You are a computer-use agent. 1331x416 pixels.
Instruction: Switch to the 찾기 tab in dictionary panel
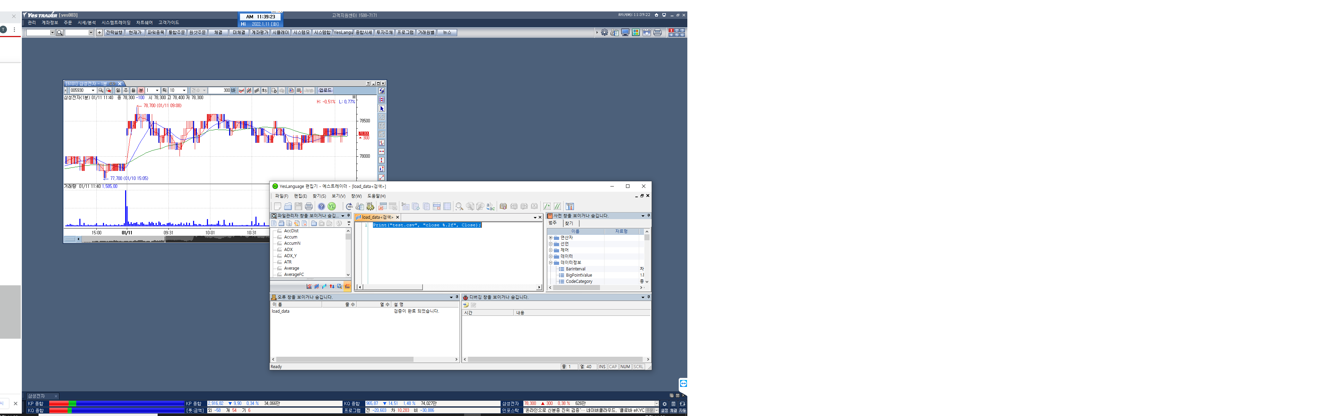tap(569, 223)
